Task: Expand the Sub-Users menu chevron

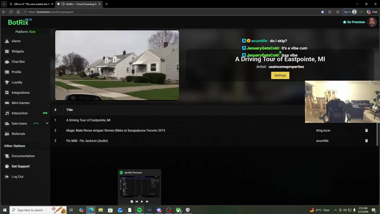Action: click(47, 123)
